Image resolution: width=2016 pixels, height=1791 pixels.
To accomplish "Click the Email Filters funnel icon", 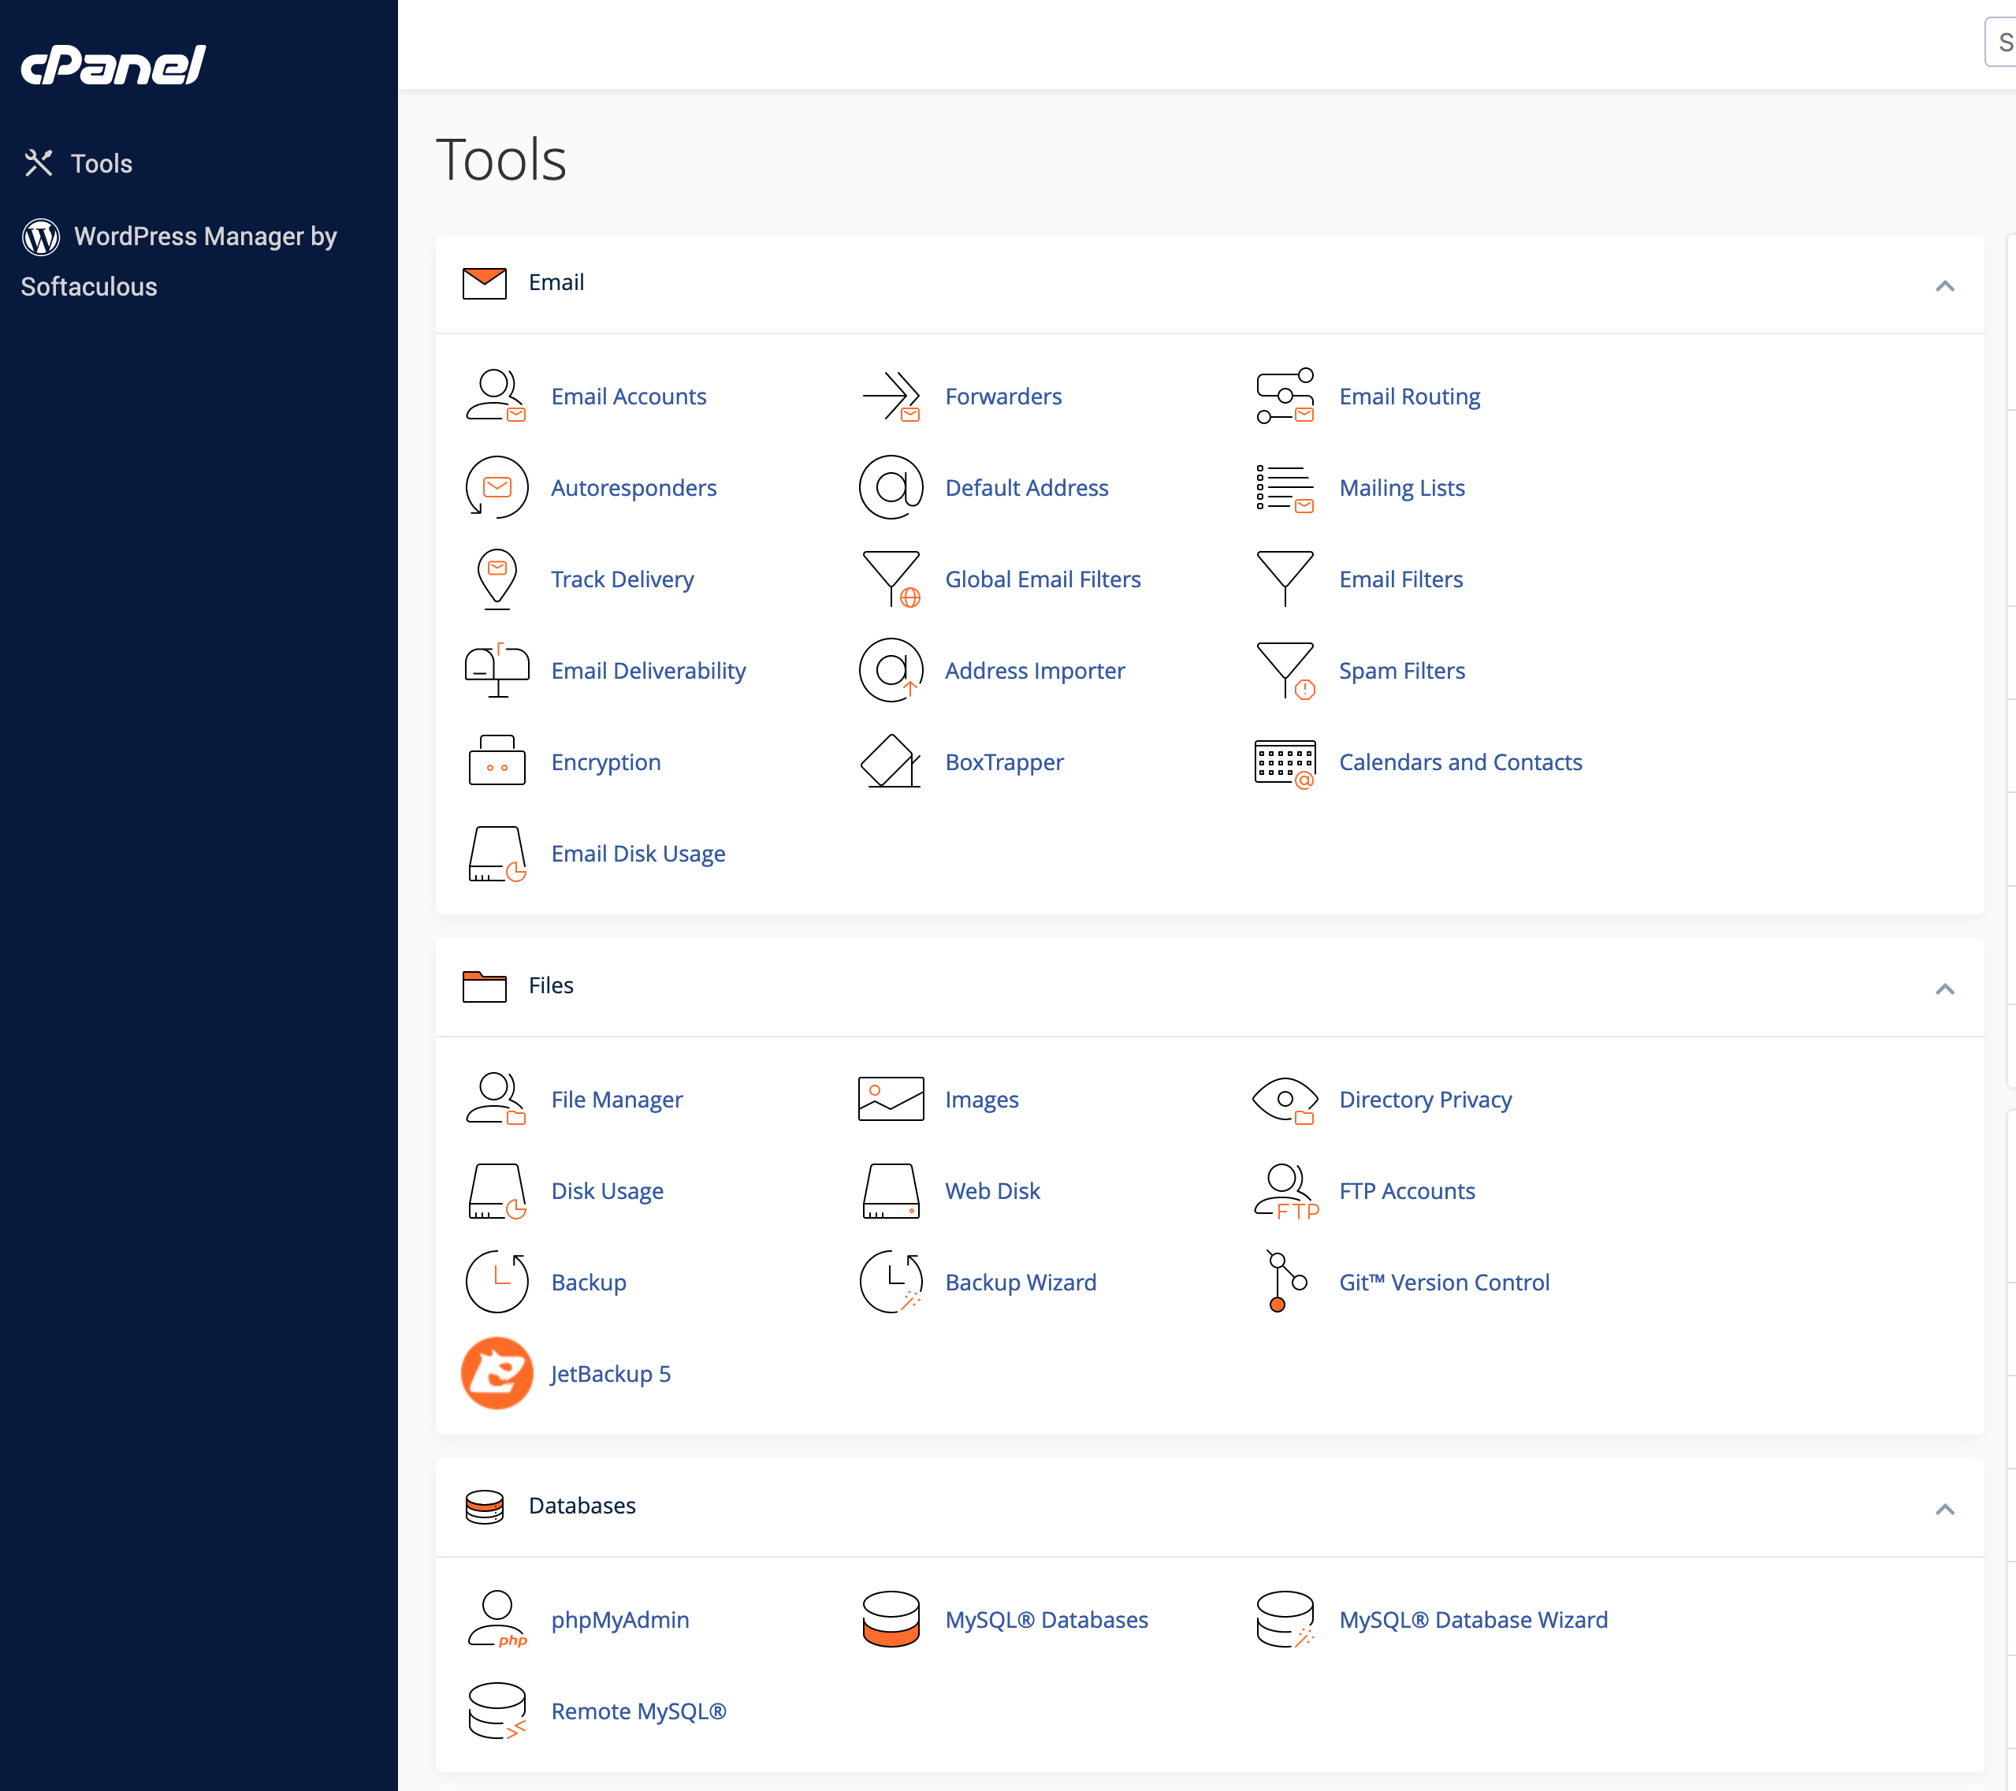I will pos(1285,579).
